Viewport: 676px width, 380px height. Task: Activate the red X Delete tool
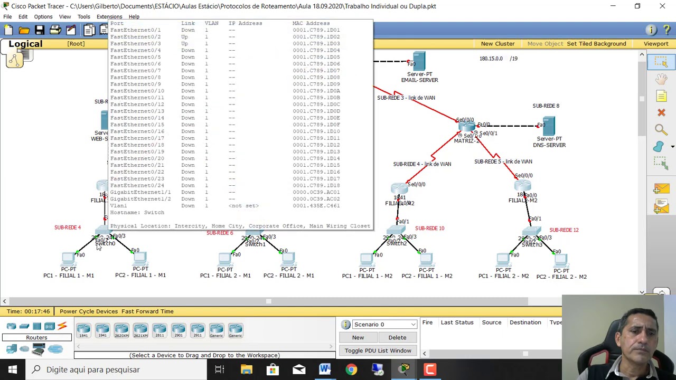tap(661, 112)
